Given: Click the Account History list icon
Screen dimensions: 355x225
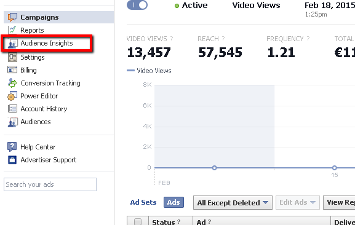Looking at the screenshot, I should click(12, 109).
